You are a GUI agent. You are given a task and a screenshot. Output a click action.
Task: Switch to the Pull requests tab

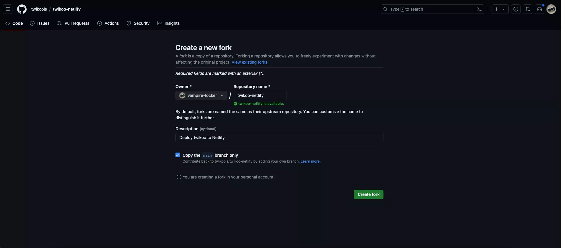tap(73, 23)
